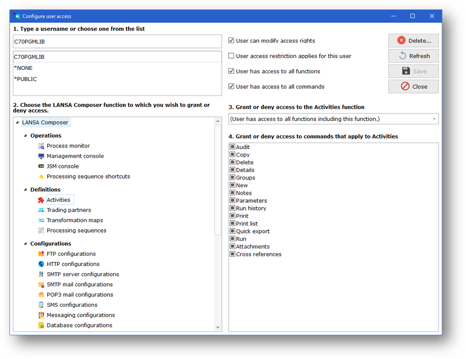This screenshot has height=359, width=466.
Task: Click the Save button
Action: [413, 71]
